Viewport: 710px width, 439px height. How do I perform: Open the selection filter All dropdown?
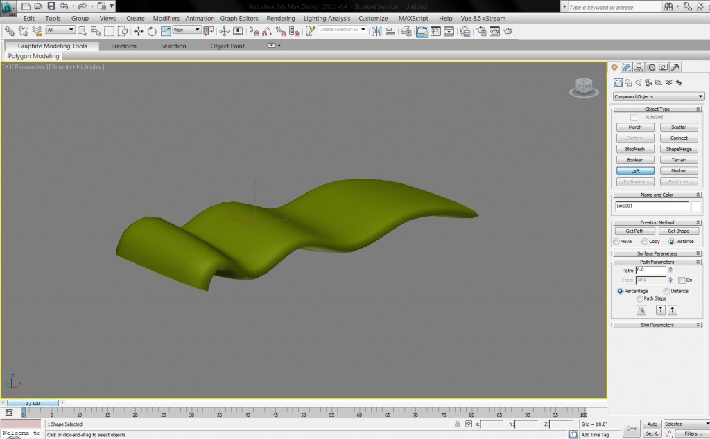click(60, 31)
